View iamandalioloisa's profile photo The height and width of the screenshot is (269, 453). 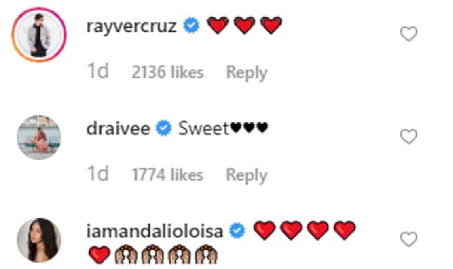pyautogui.click(x=39, y=240)
